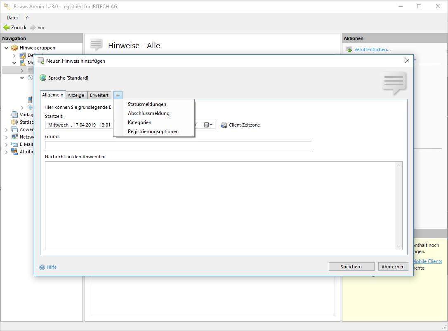The width and height of the screenshot is (448, 331).
Task: Expand the E-Mail tree node
Action: point(6,144)
